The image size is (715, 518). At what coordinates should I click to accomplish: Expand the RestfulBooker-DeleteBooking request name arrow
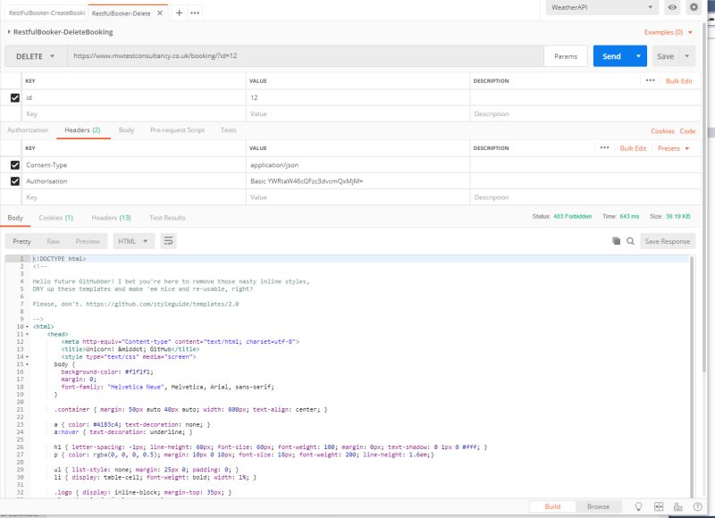point(9,32)
